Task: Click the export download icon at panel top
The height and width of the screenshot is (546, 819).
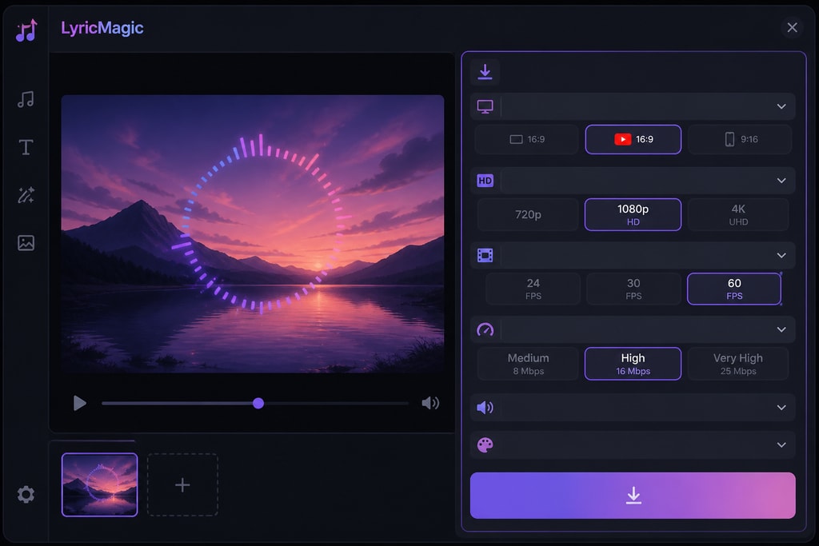Action: [x=485, y=72]
